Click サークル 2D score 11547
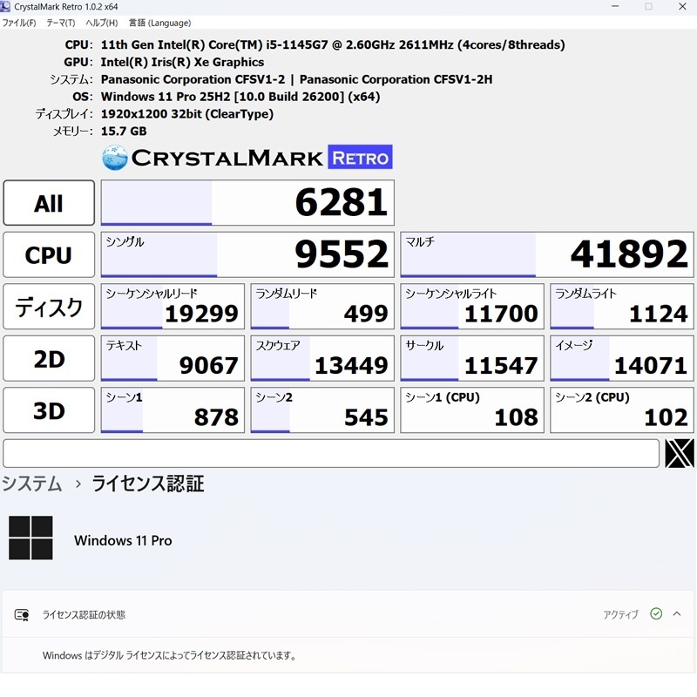Viewport: 697px width, 697px height. 472,358
